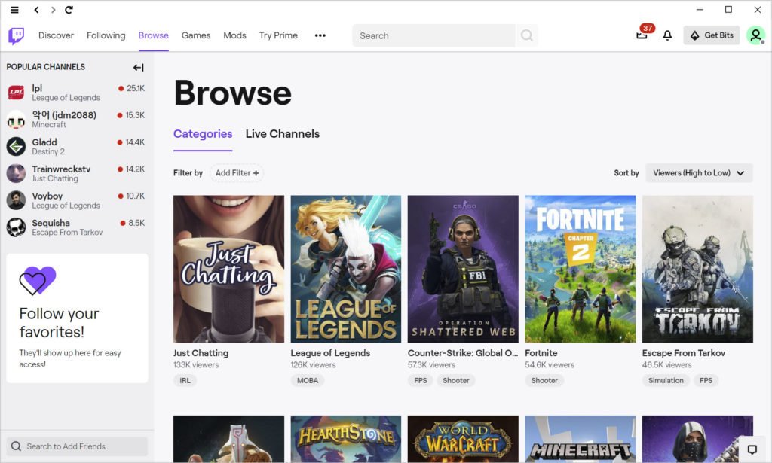
Task: Click the Simulation tag
Action: pyautogui.click(x=666, y=380)
